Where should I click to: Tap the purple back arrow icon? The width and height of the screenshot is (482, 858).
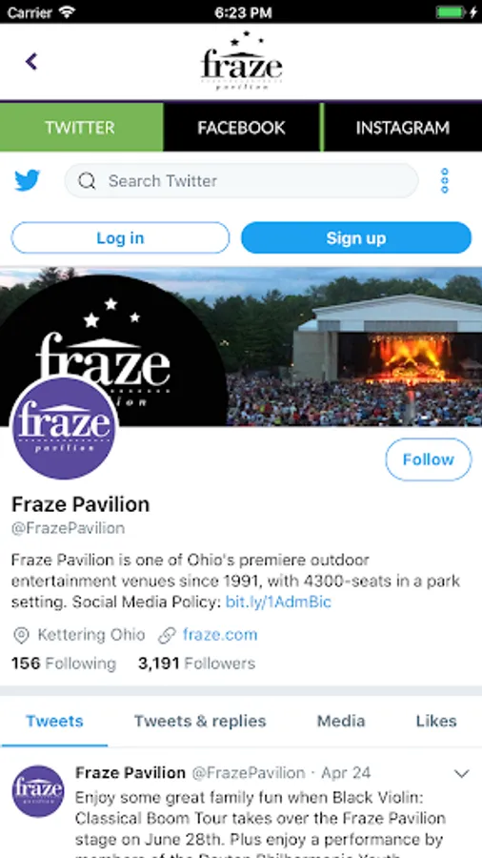31,62
